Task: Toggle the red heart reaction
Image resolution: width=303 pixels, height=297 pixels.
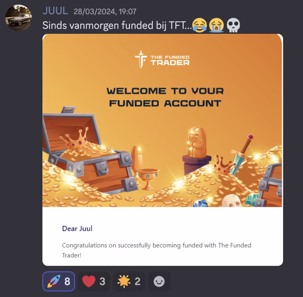Action: [x=94, y=281]
